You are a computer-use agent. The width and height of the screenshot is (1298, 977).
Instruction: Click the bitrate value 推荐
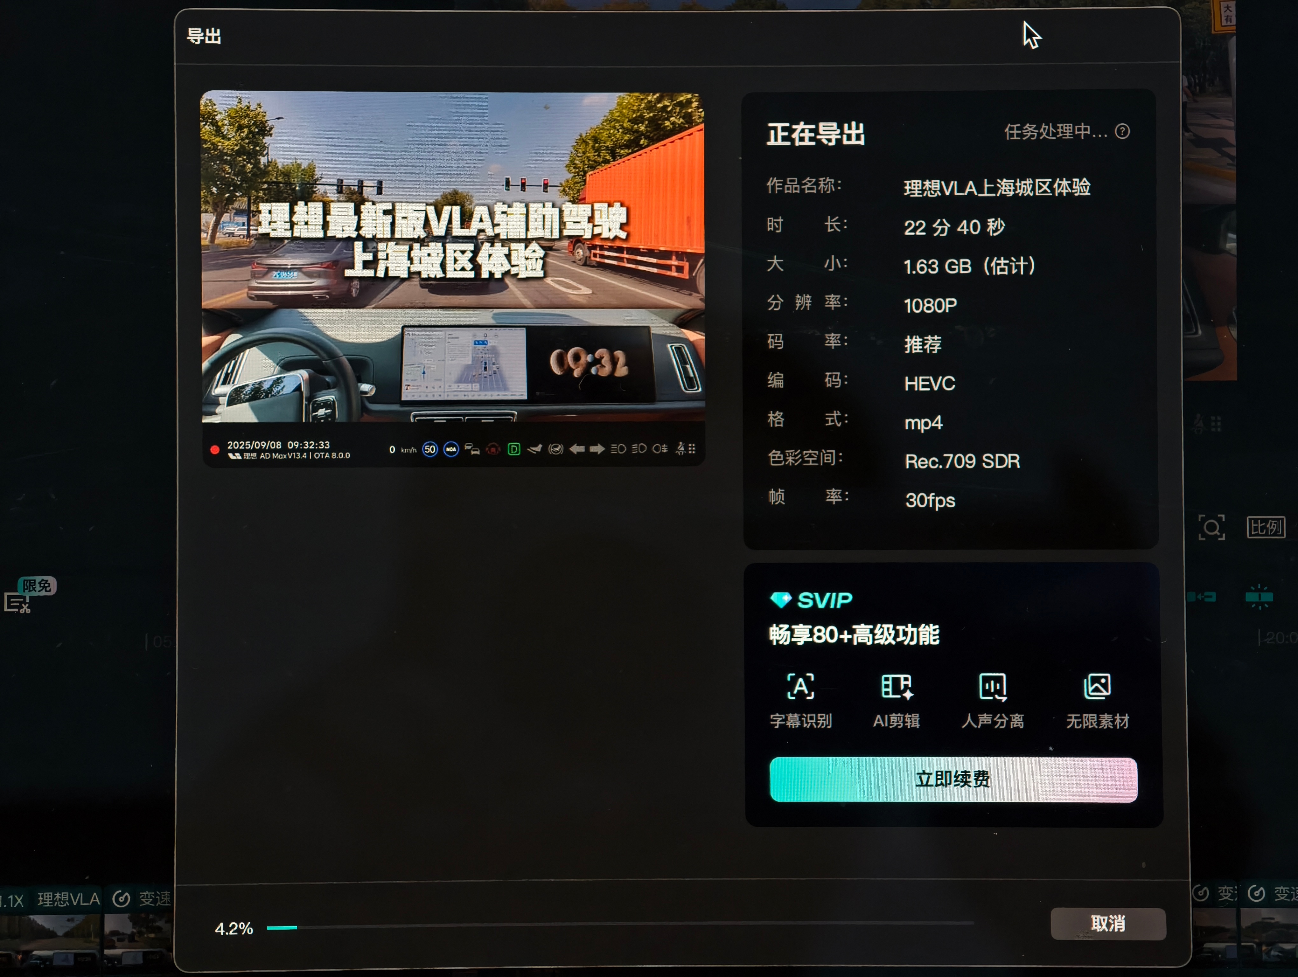point(923,344)
